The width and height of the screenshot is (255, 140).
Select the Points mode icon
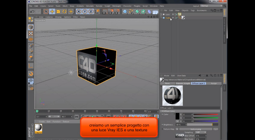click(31, 46)
